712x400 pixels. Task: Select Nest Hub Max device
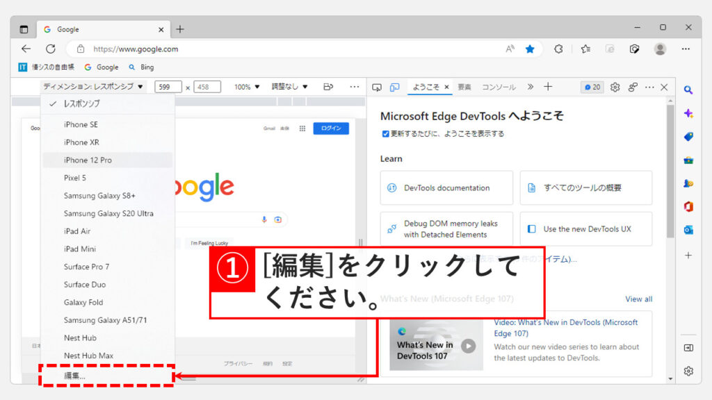pos(107,356)
